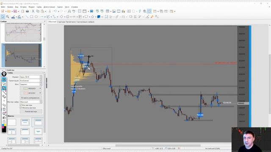Select the highlighted chart slide thumbnail
The image size is (271, 152).
[22, 55]
